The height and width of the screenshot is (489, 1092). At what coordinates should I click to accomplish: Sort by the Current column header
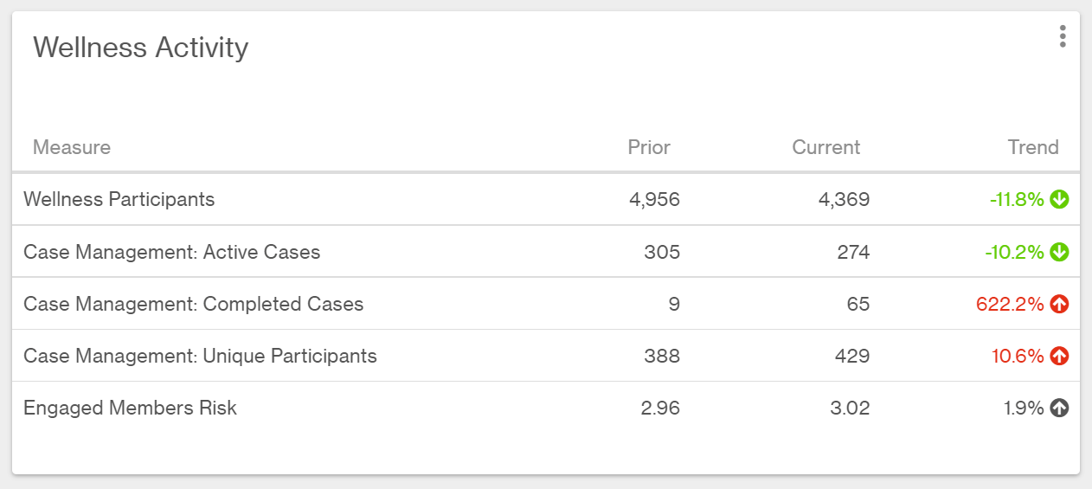[x=826, y=147]
